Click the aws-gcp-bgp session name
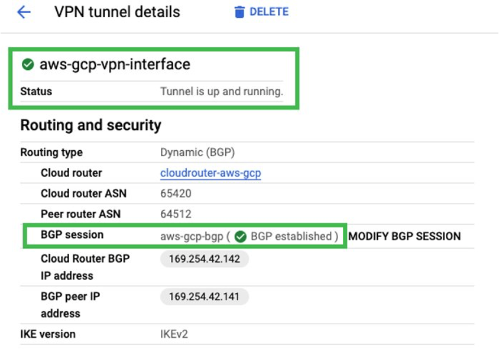Screen dimensions: 499x349 (190, 237)
